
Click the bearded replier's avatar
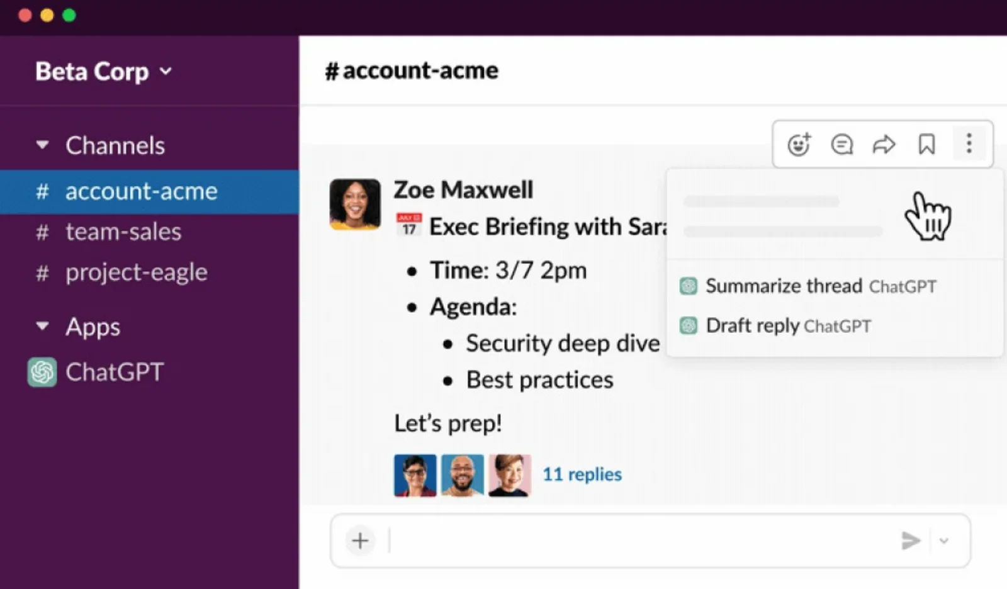[x=463, y=476]
